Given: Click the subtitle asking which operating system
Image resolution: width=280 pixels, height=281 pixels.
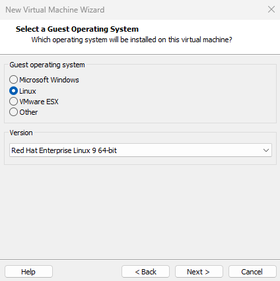Looking at the screenshot, I should pos(131,40).
